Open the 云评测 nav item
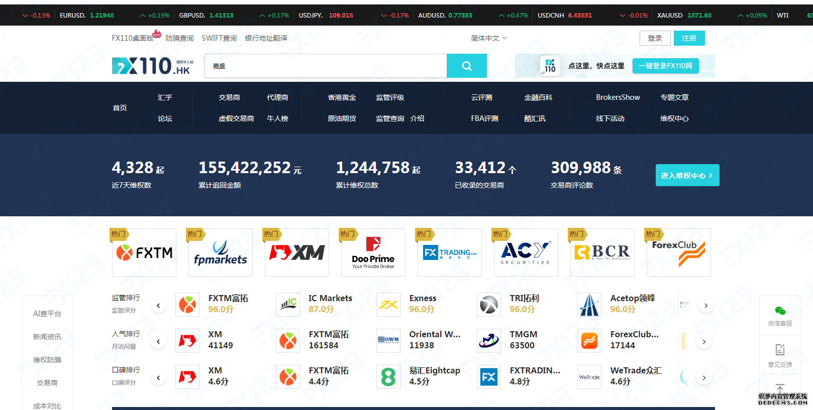This screenshot has height=410, width=813. pos(481,97)
